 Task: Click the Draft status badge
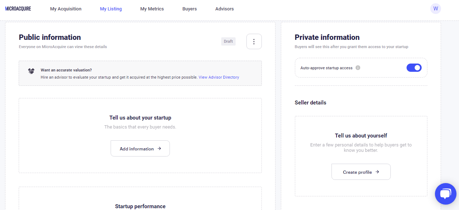pos(228,41)
